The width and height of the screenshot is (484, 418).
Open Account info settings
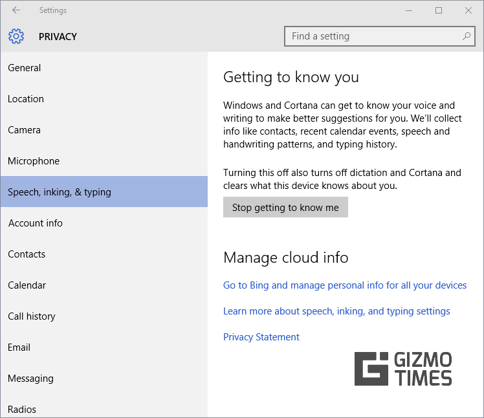point(104,223)
